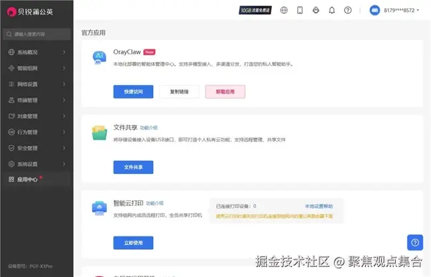This screenshot has width=431, height=277.
Task: Click the 网络设置 icon in the sidebar
Action: tap(11, 84)
